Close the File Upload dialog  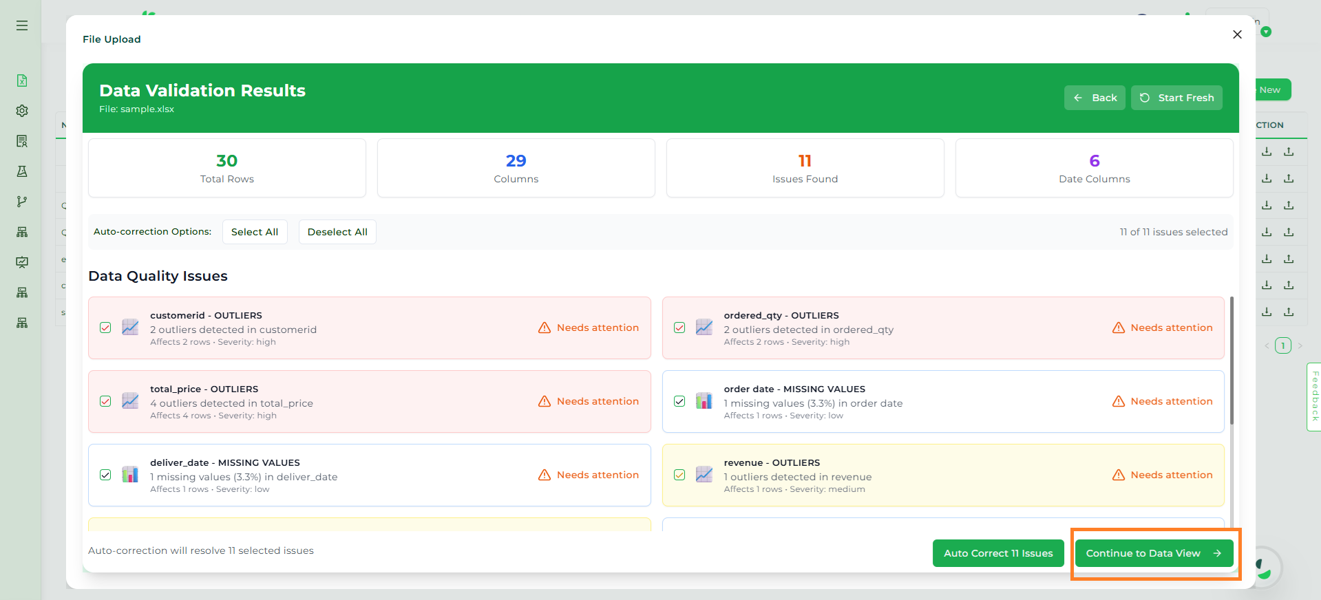click(1237, 34)
